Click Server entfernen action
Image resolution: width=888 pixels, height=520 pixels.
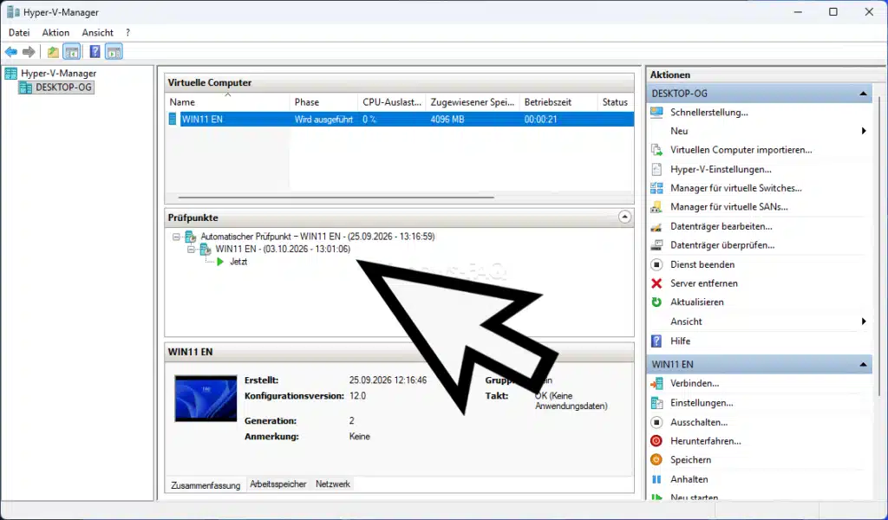click(704, 283)
